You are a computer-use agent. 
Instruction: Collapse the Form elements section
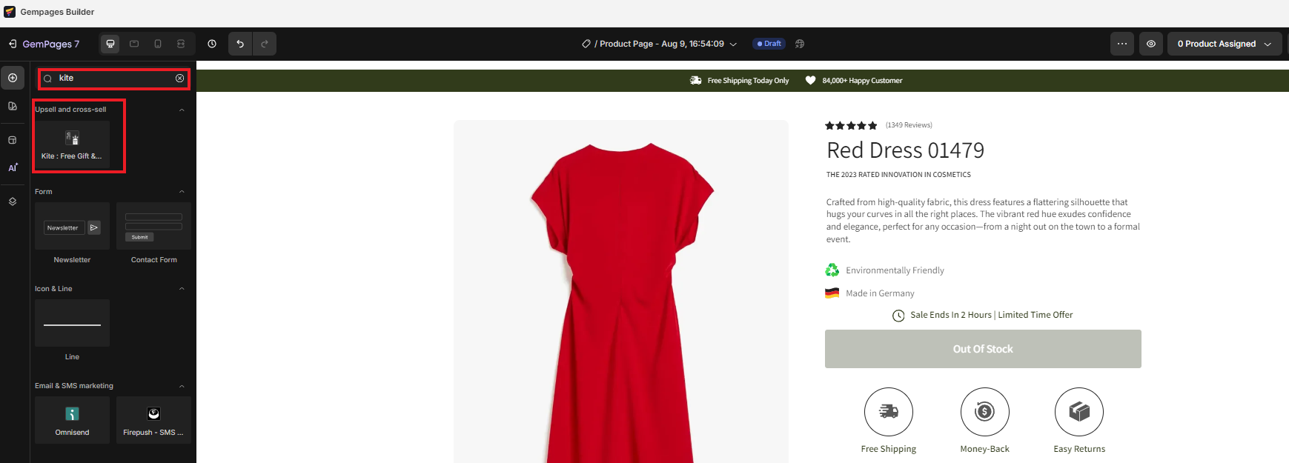pyautogui.click(x=182, y=192)
